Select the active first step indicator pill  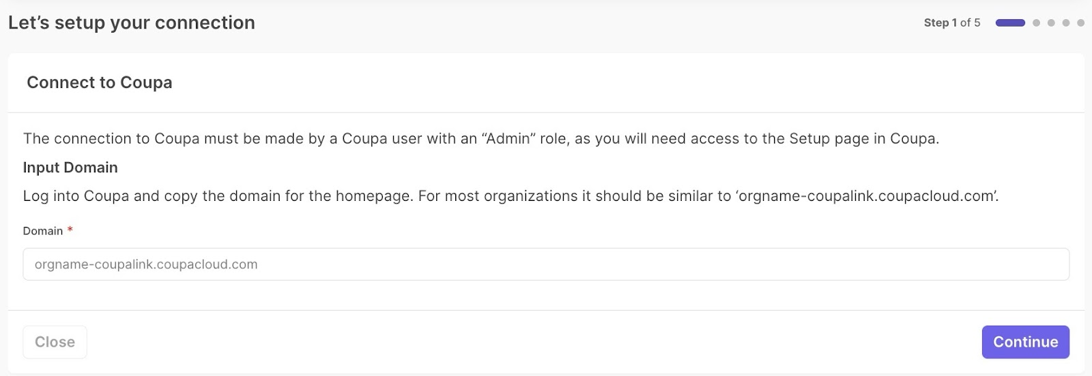pyautogui.click(x=1010, y=22)
